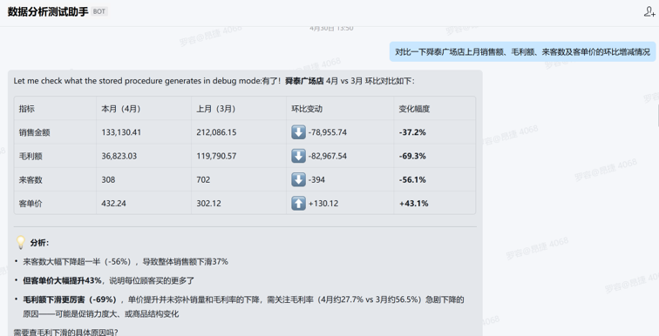The width and height of the screenshot is (659, 336).
Task: Click the down arrow icon in 来客数 row
Action: coord(298,179)
